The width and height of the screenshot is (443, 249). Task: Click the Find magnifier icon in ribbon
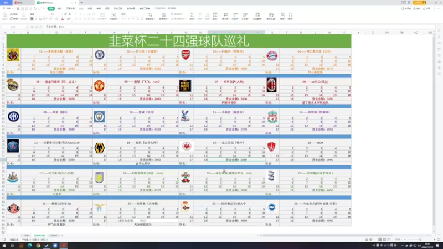point(282,15)
